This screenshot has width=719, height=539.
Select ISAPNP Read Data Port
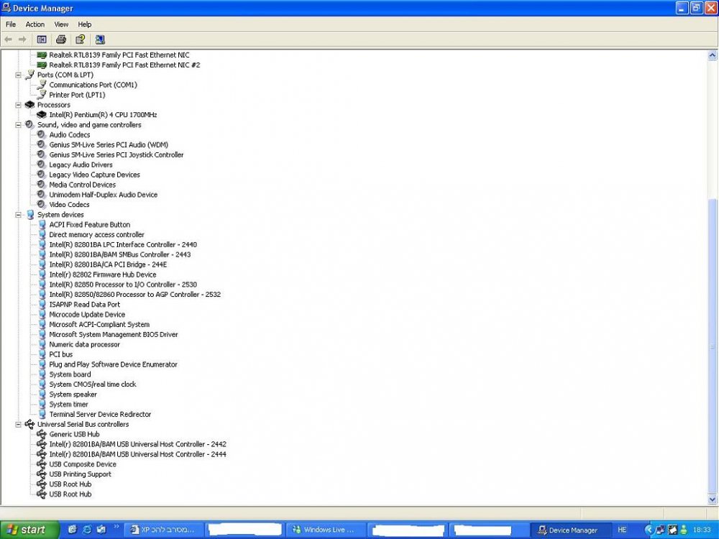click(x=84, y=304)
